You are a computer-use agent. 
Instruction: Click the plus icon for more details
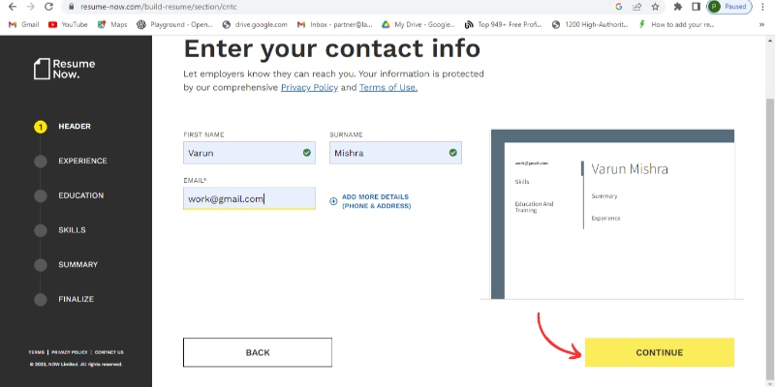(333, 201)
